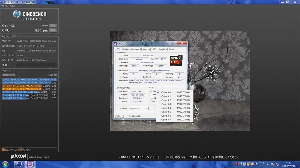The width and height of the screenshot is (300, 168).
Task: Choose Core #7 from the core menu
Action: 175,120
